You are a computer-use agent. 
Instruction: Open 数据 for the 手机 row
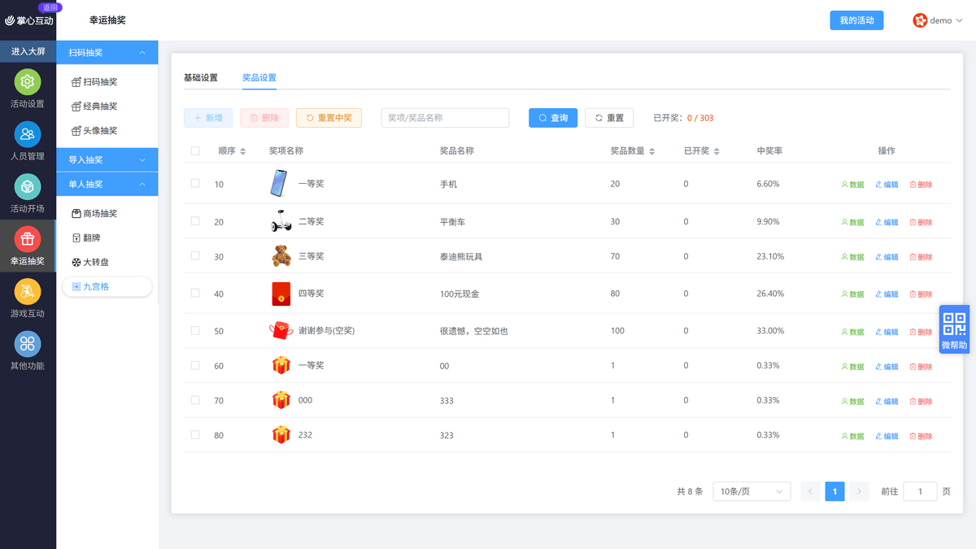coord(852,185)
